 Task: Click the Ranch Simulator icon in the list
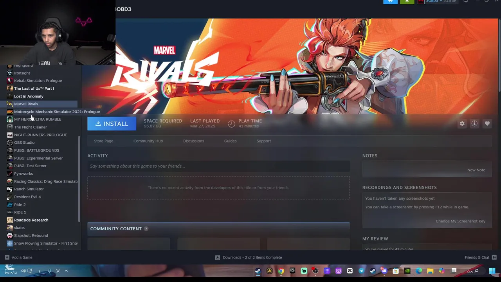tap(10, 189)
